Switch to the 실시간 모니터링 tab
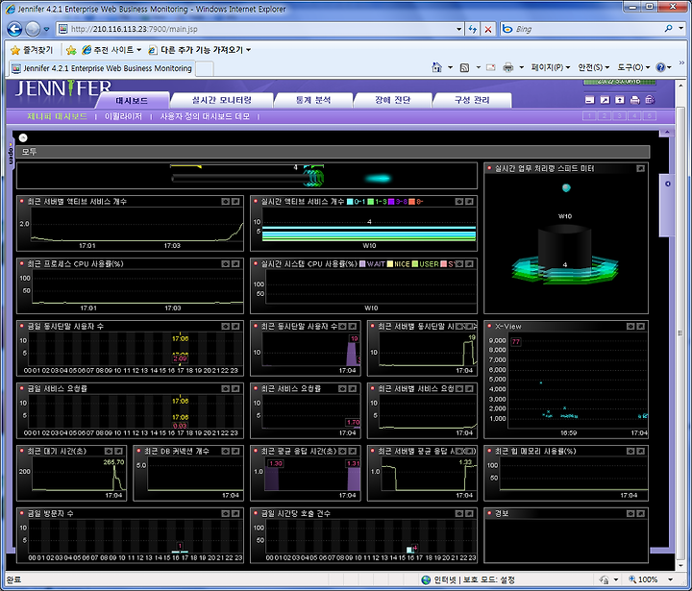The width and height of the screenshot is (692, 591). (x=222, y=100)
